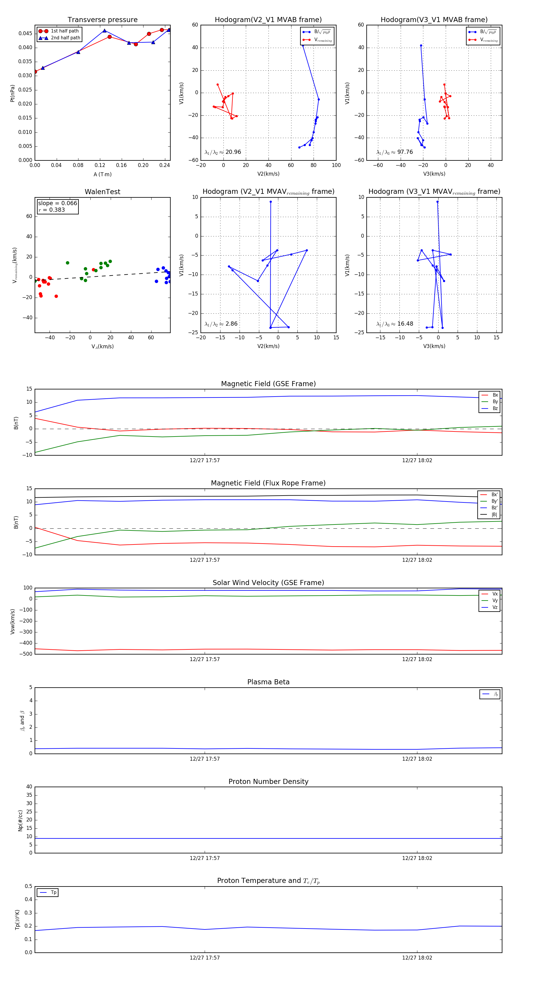Click '12/27 18:02' tick under Proton Temperature panel
Viewport: 537px width, 984px height.
point(417,958)
